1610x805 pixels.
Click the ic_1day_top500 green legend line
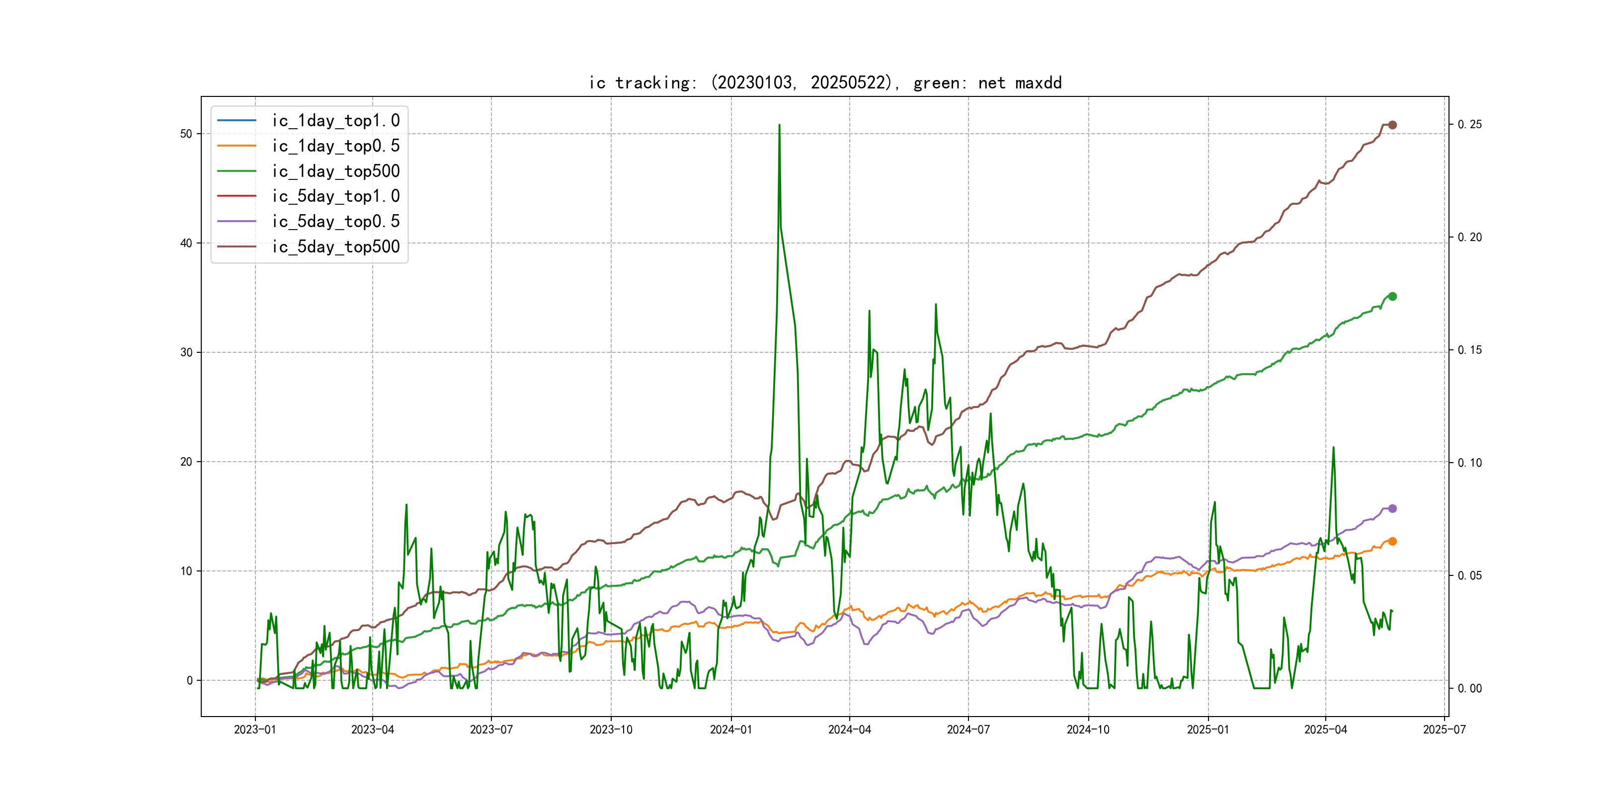236,170
